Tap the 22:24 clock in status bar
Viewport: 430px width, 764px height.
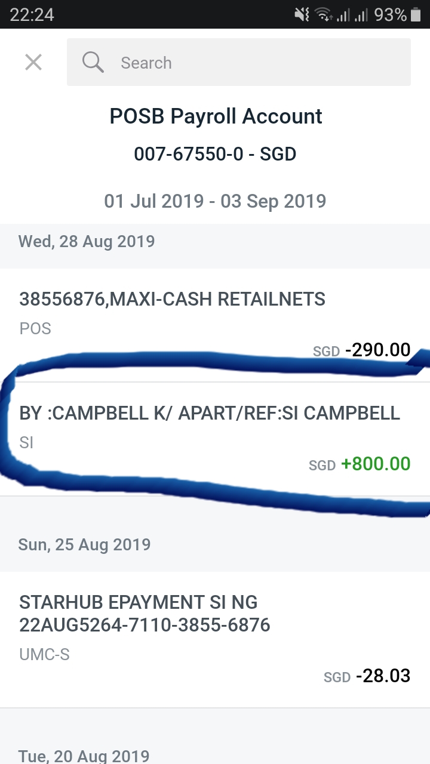click(x=32, y=14)
